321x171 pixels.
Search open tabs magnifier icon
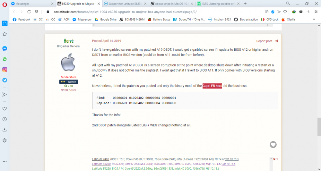coord(288,4)
